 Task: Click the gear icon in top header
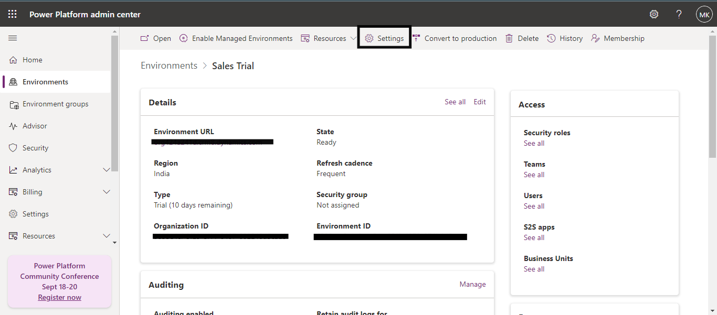[654, 14]
